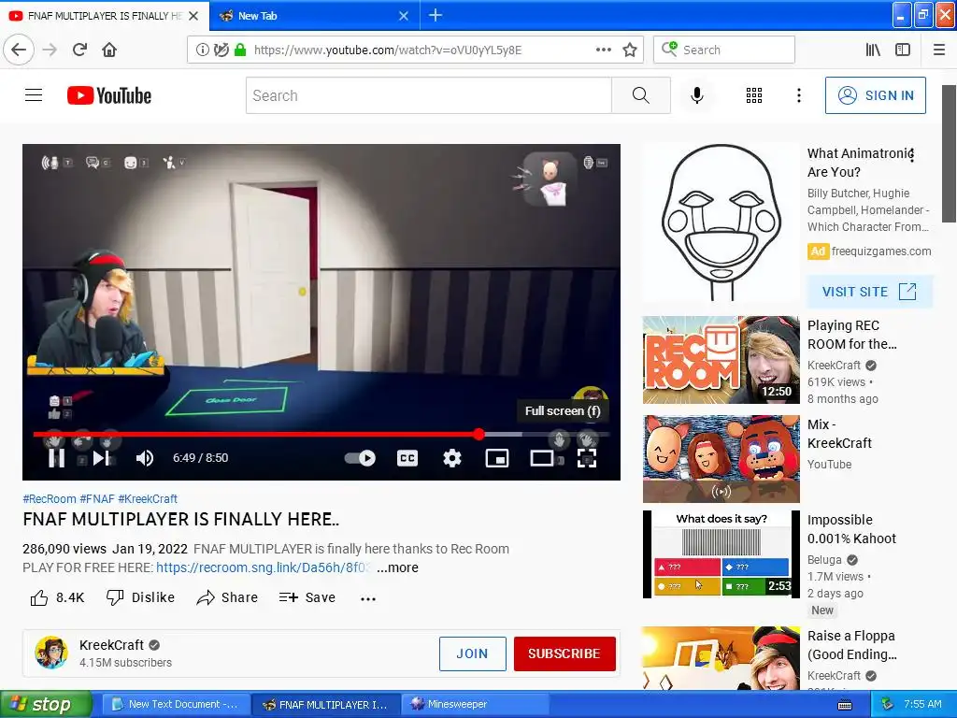The image size is (957, 718).
Task: Bookmark this page with star
Action: 630,50
